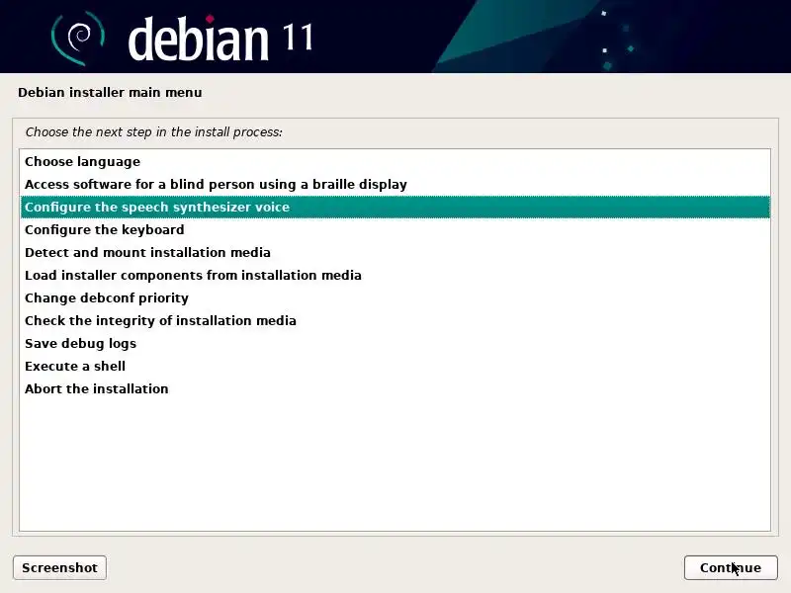Select Configure the speech synthesizer voice
The height and width of the screenshot is (593, 791).
395,207
